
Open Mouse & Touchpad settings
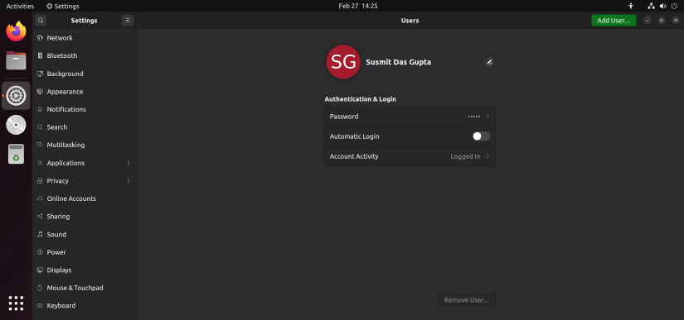pyautogui.click(x=85, y=288)
